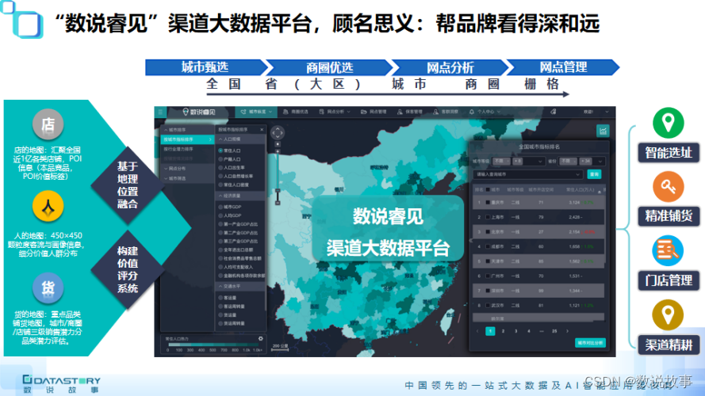Select the 户籍人口 radio button
This screenshot has height=396, width=705.
coord(220,159)
